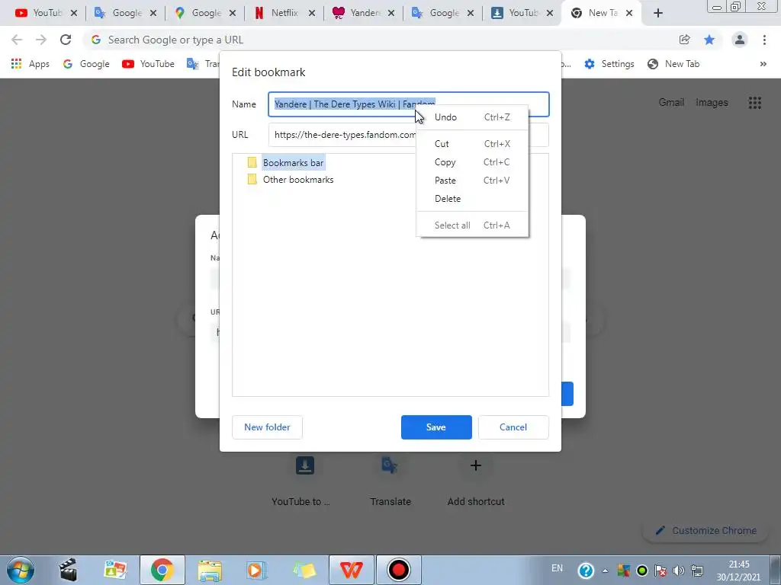Click the help question mark tray icon

point(587,570)
